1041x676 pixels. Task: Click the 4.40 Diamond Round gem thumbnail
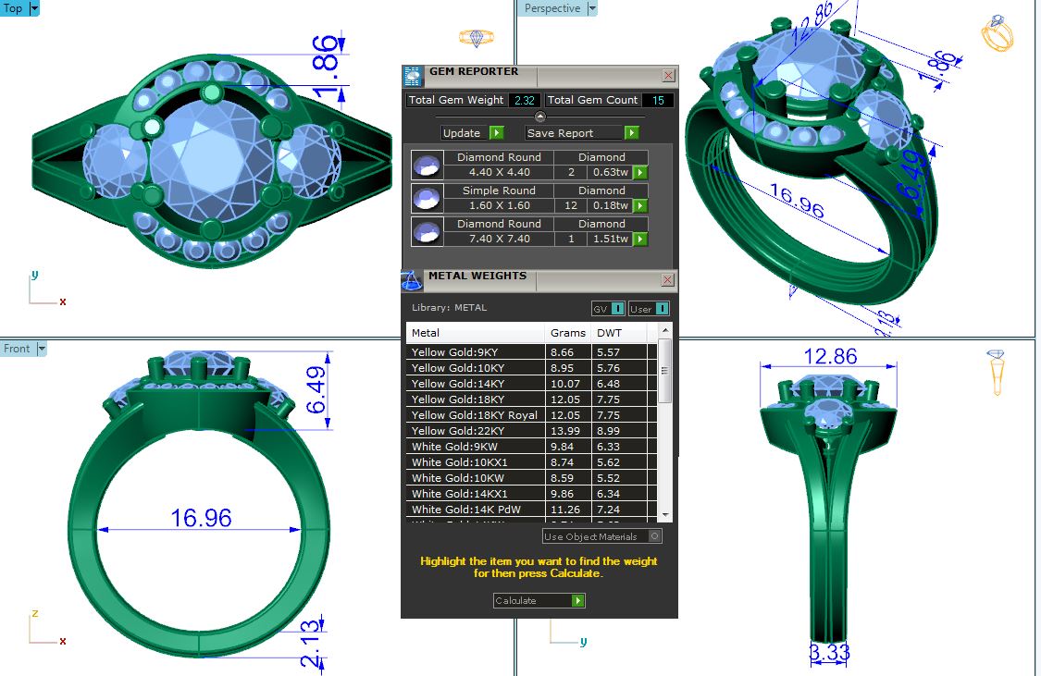[426, 166]
